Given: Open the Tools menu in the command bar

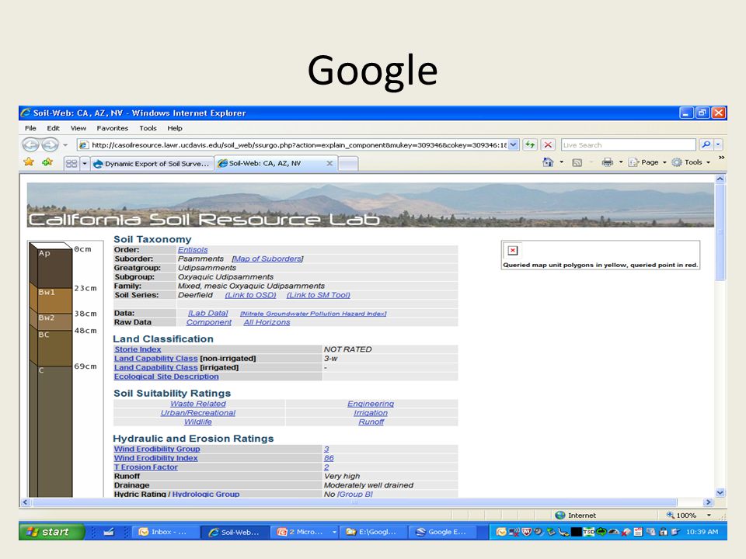Looking at the screenshot, I should [x=692, y=162].
